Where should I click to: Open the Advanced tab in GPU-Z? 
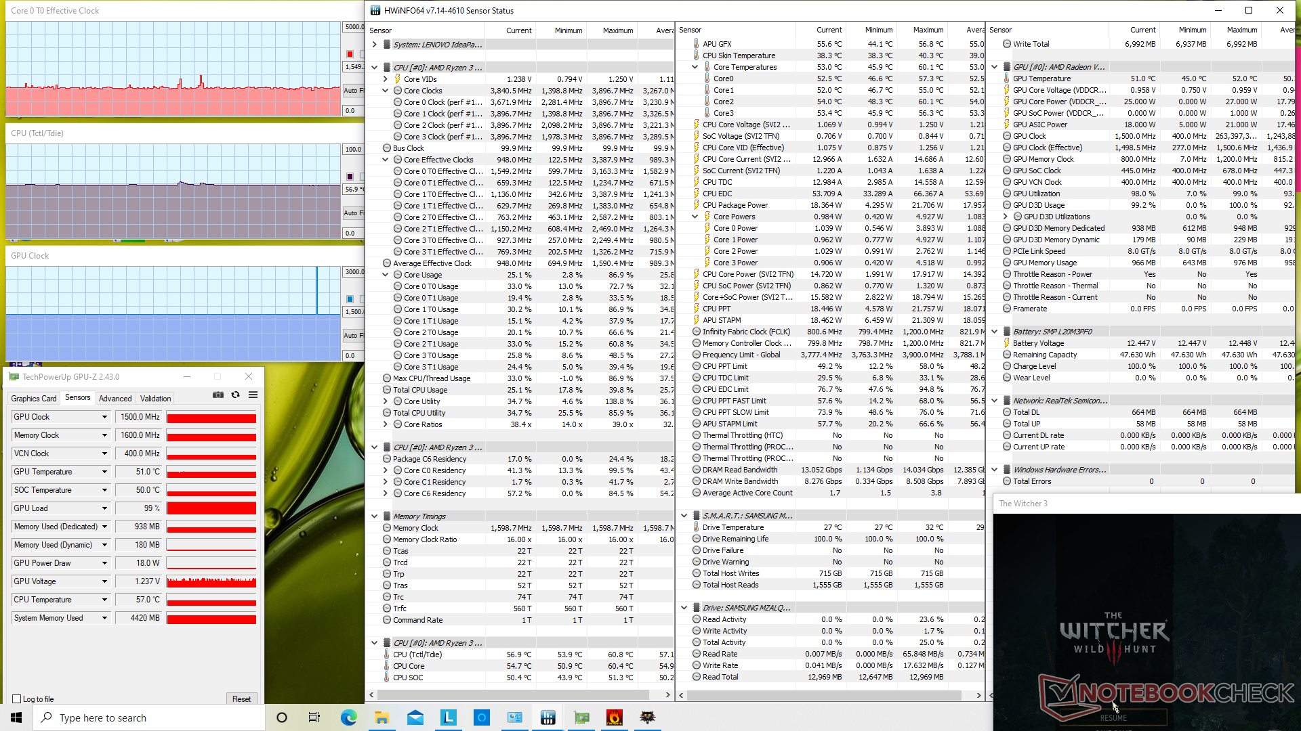(x=115, y=399)
